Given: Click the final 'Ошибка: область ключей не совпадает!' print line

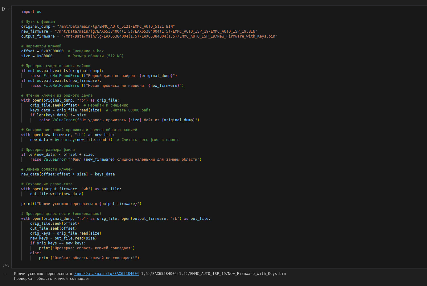Looking at the screenshot, I should click(89, 258).
